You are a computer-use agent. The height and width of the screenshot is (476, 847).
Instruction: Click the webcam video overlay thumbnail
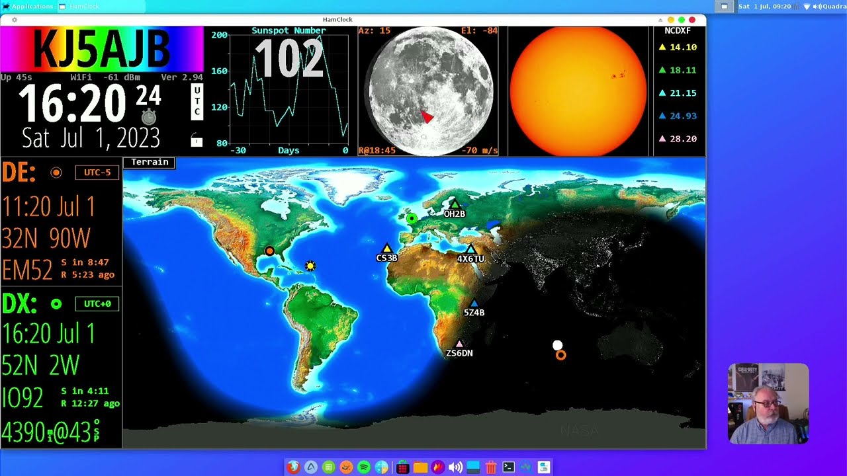pos(768,403)
